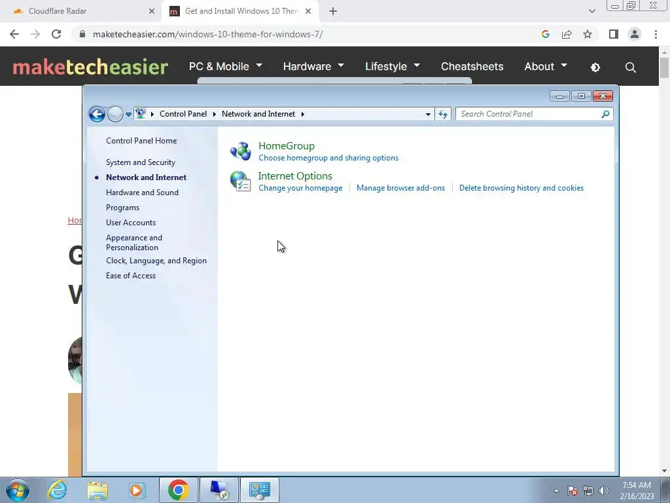Click Network and Internet breadcrumb segment
The width and height of the screenshot is (670, 503).
point(258,114)
